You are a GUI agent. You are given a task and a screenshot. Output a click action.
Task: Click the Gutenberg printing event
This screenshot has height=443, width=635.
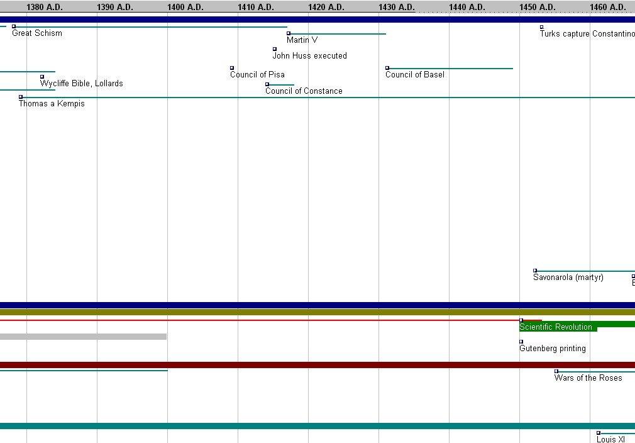point(552,349)
